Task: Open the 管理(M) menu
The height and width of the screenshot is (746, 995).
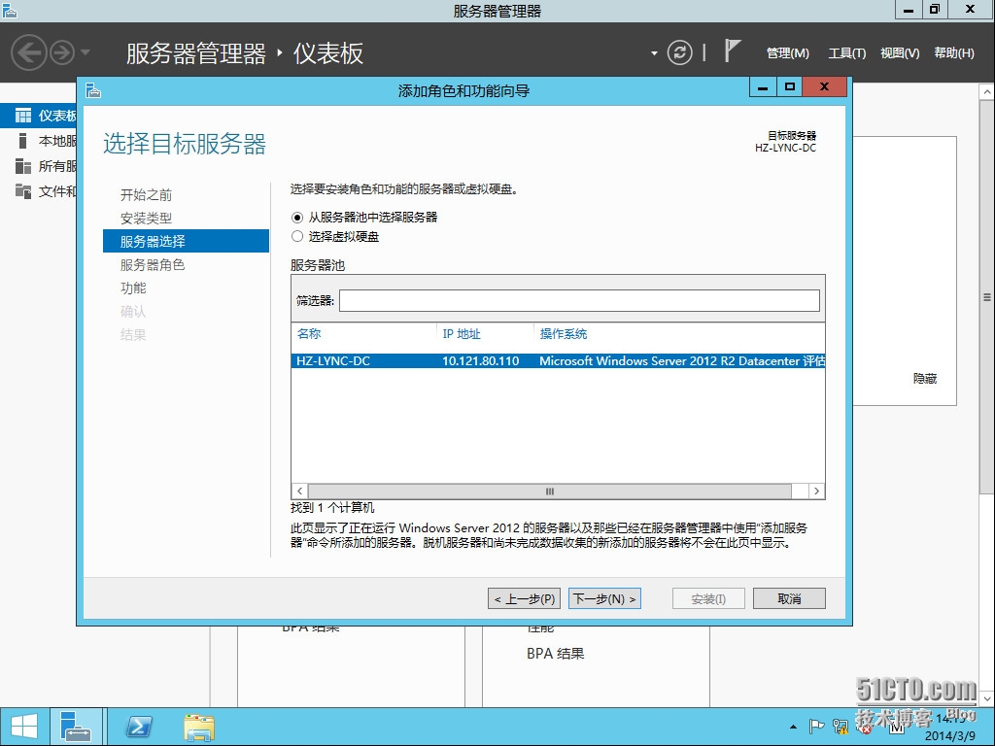Action: [787, 53]
